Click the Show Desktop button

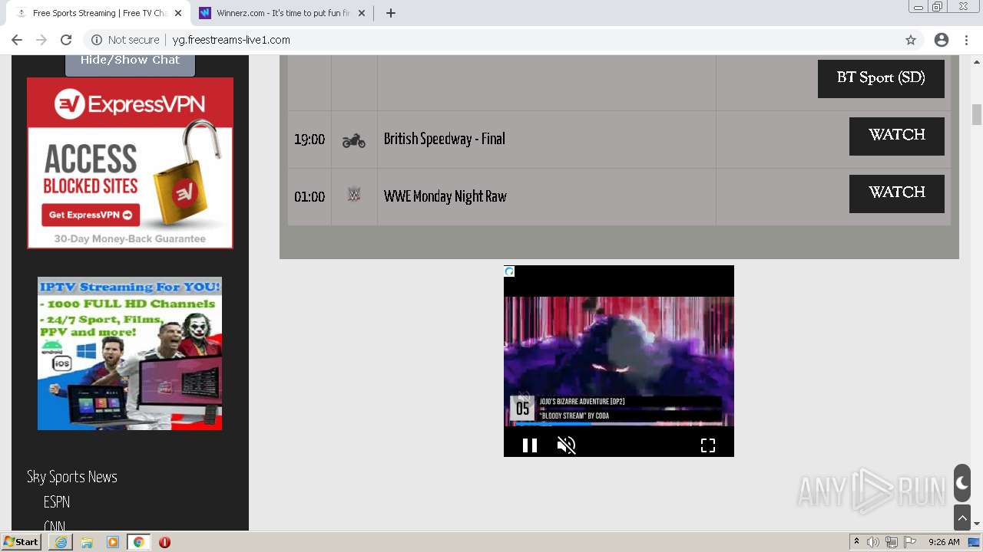[x=975, y=542]
